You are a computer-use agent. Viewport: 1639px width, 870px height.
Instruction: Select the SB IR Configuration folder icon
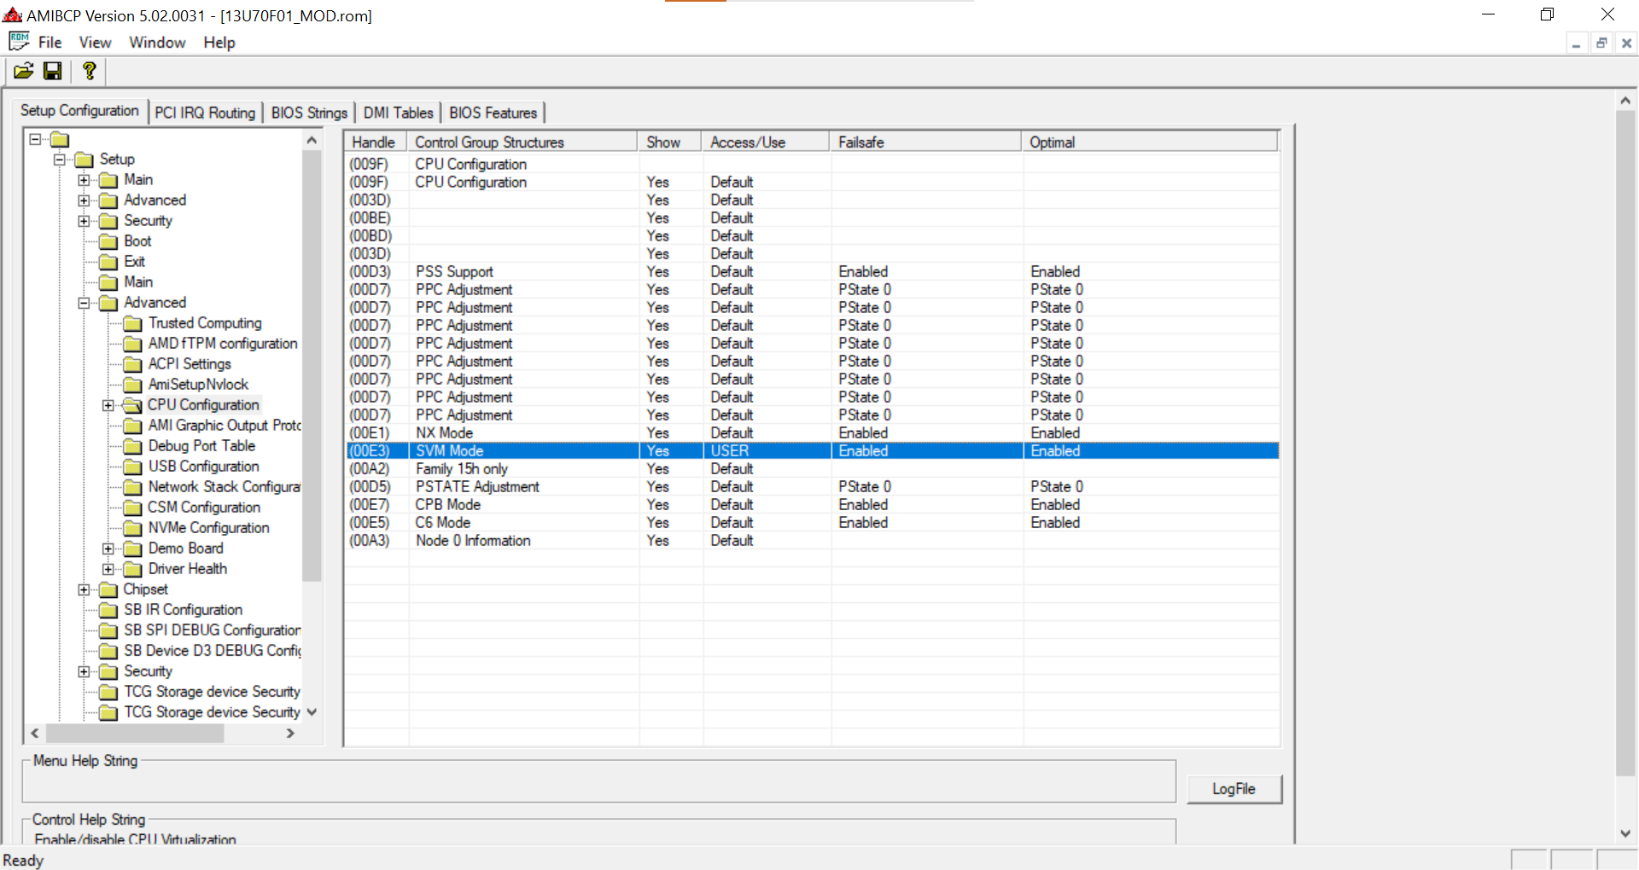[108, 610]
